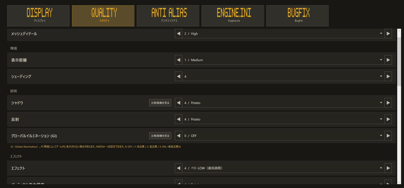Open the GI dropdown showing 0 / OFF
This screenshot has height=188, width=404.
[x=283, y=136]
